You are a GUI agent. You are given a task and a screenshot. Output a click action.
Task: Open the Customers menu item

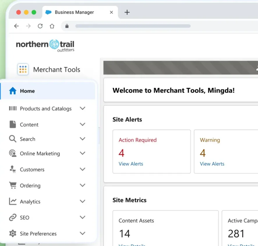point(32,169)
